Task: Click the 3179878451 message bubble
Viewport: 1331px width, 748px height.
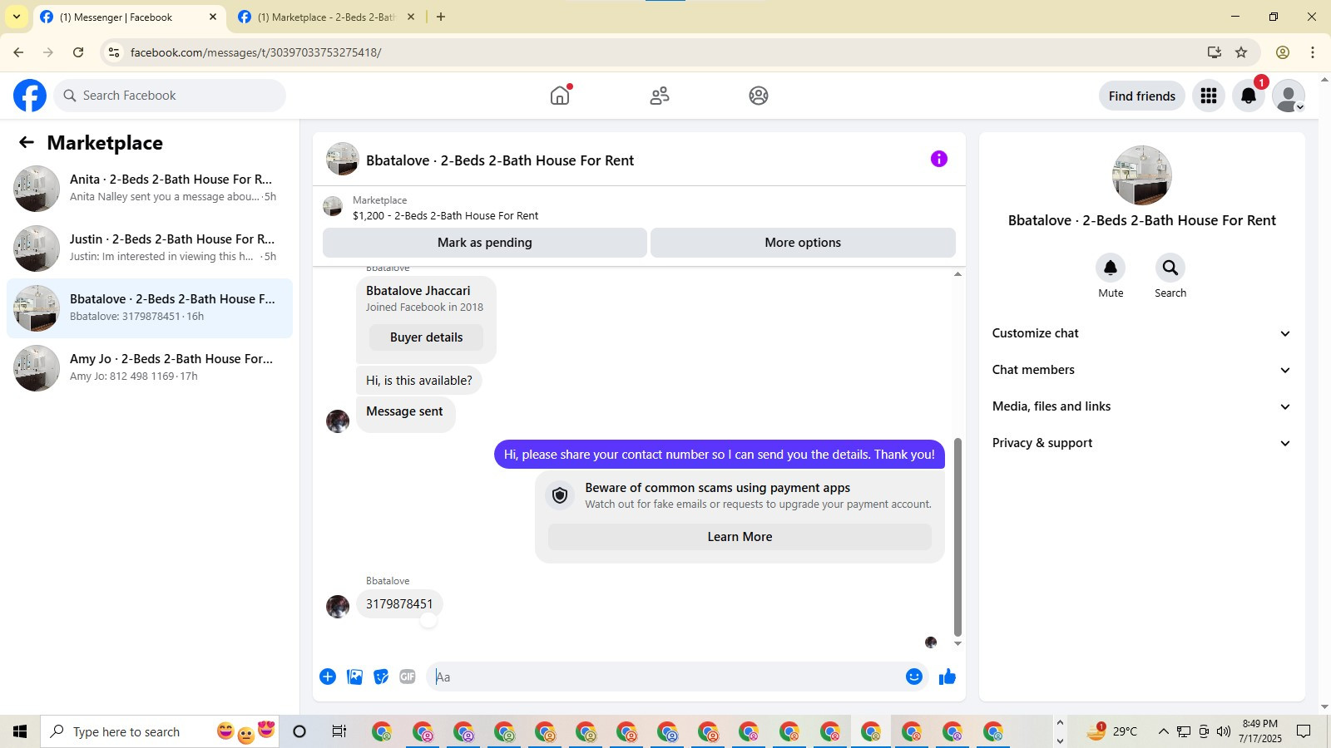Action: [399, 604]
